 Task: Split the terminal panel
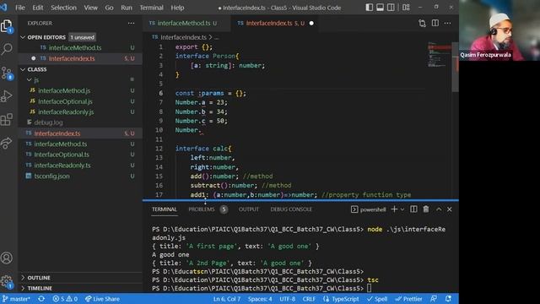[x=413, y=209]
